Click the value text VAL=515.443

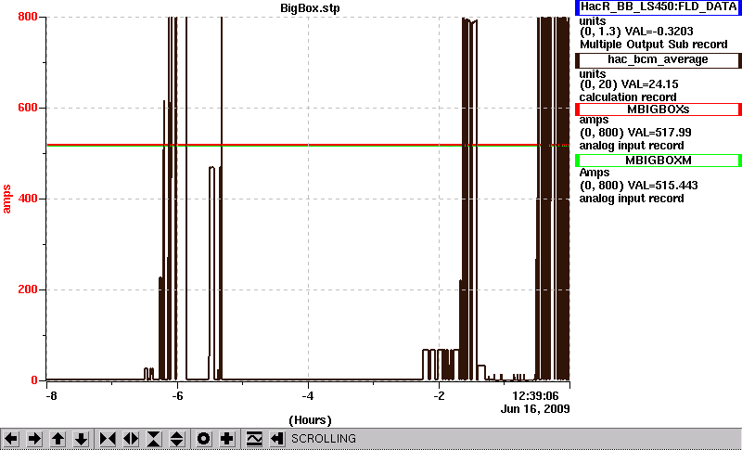(661, 186)
